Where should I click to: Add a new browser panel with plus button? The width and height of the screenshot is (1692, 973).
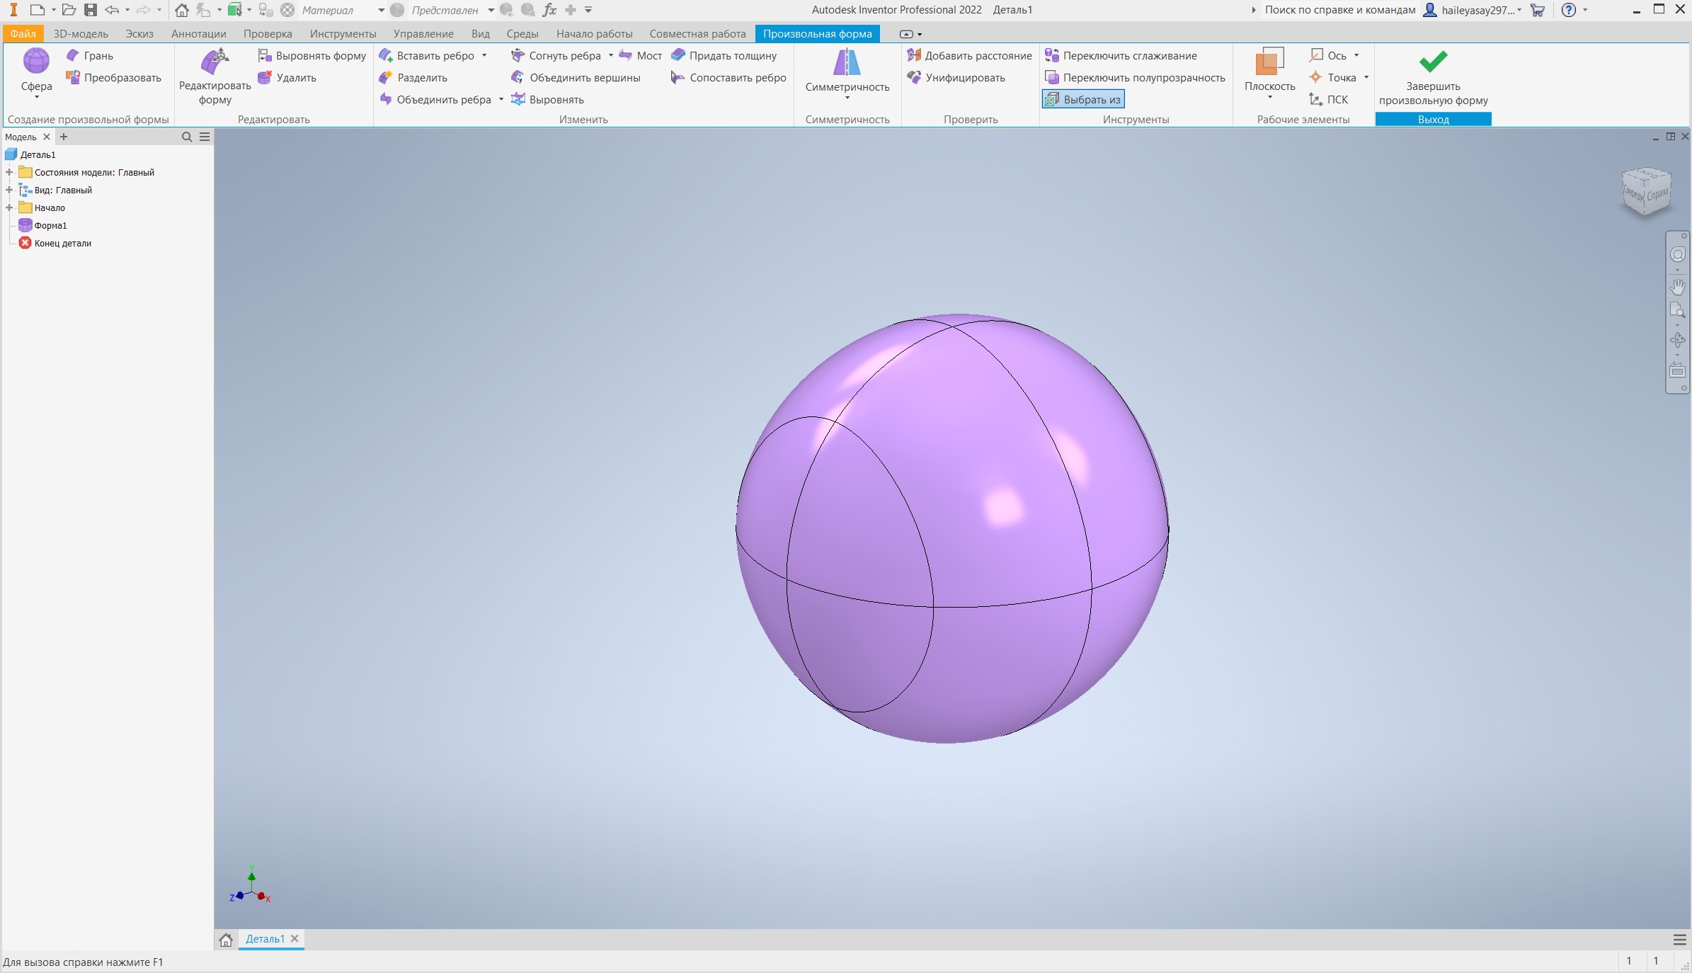coord(64,137)
